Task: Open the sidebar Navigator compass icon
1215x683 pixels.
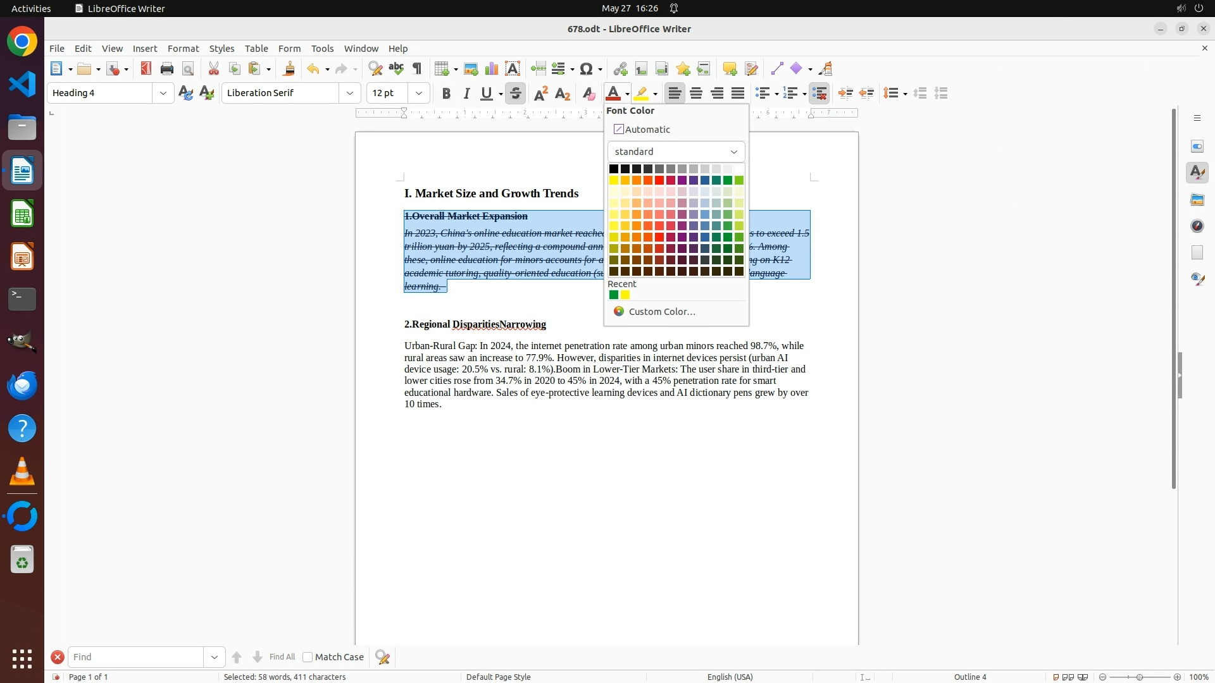Action: pyautogui.click(x=1197, y=226)
